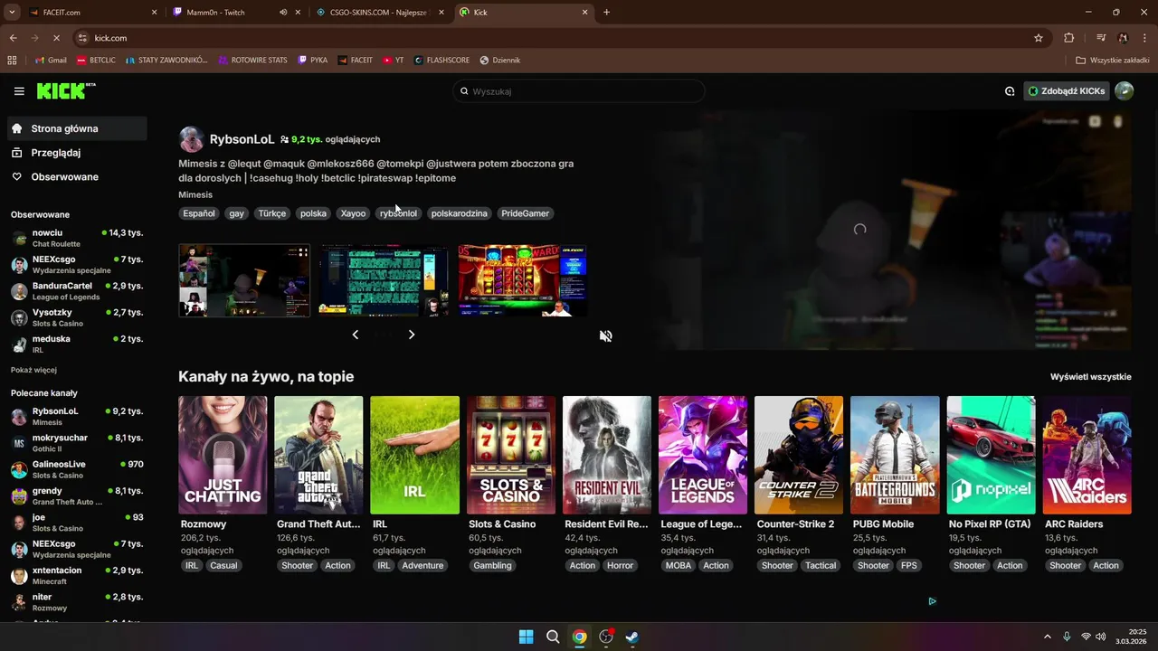Open Counter-Strike 2 category card
Image resolution: width=1158 pixels, height=651 pixels.
(x=799, y=455)
